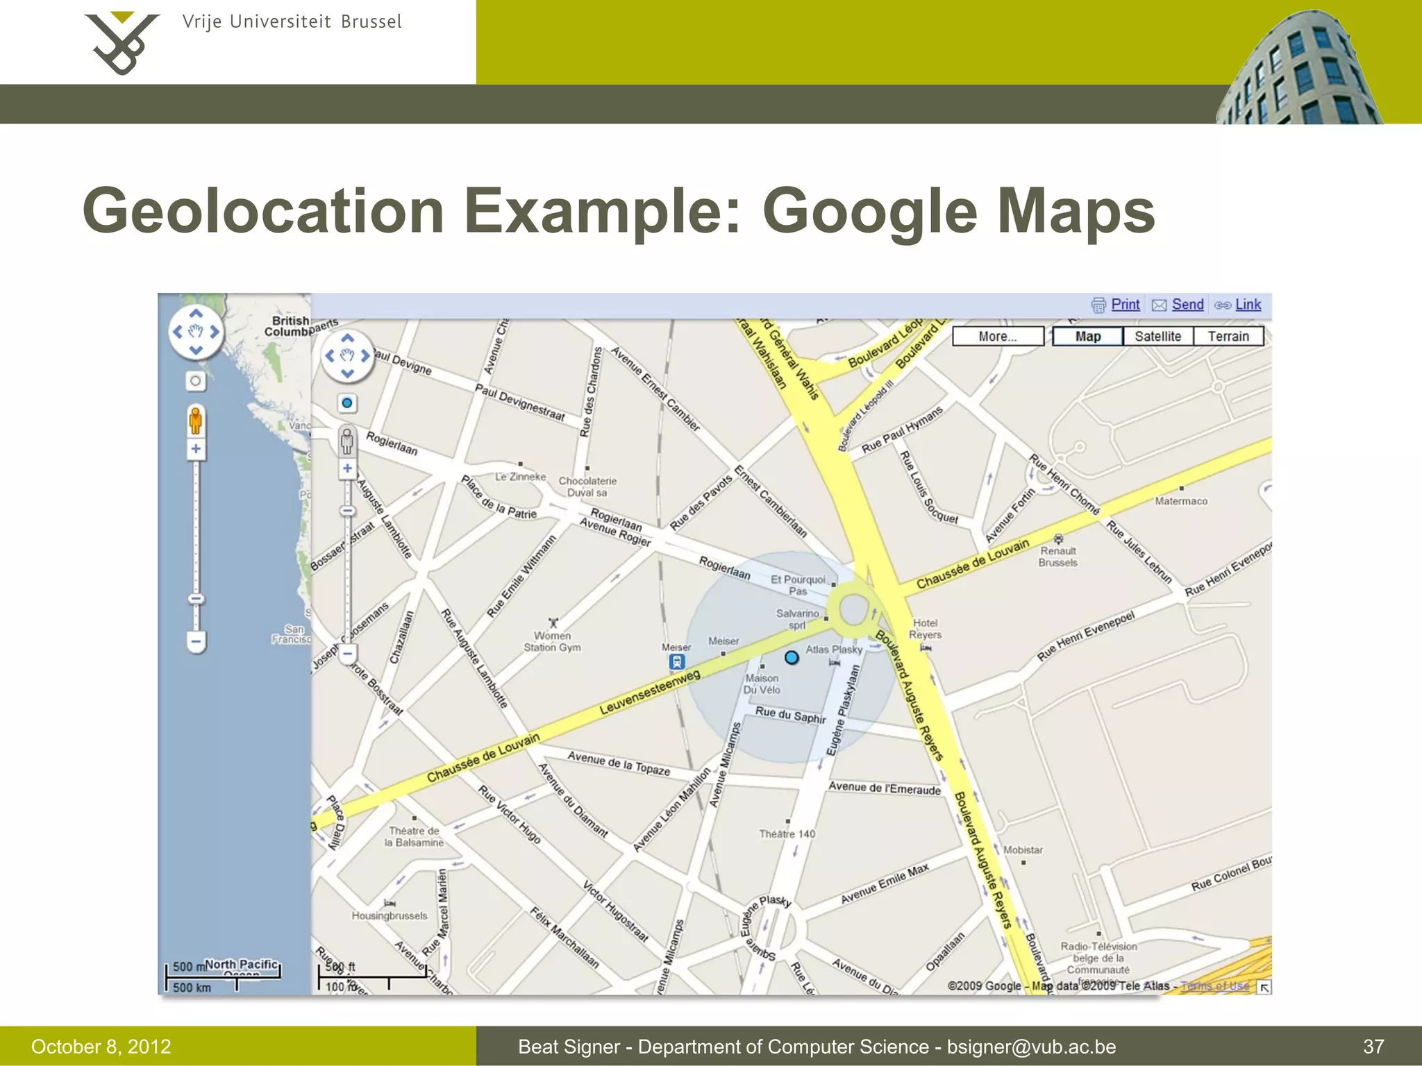
Task: Pan down on the Brussels street map control
Action: 348,373
